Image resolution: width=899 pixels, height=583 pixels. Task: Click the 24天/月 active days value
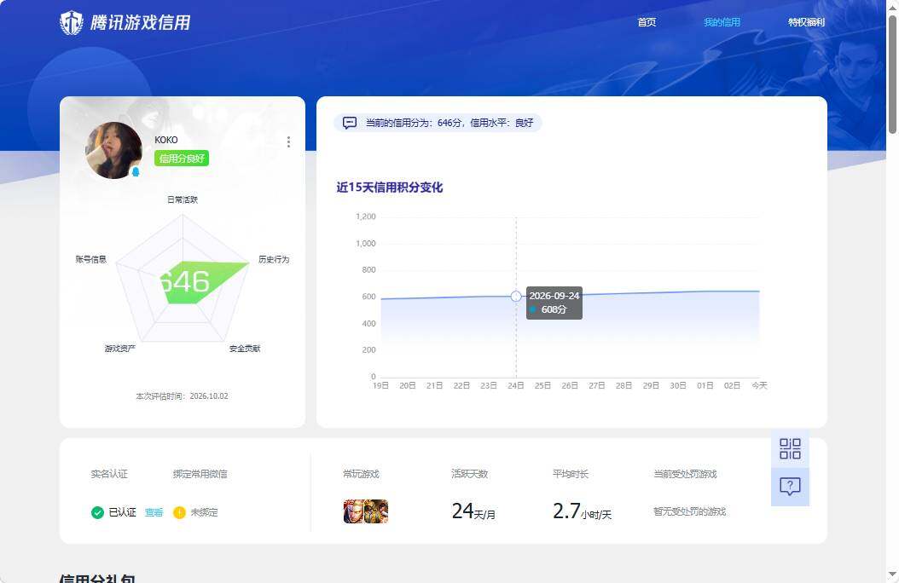click(x=473, y=511)
